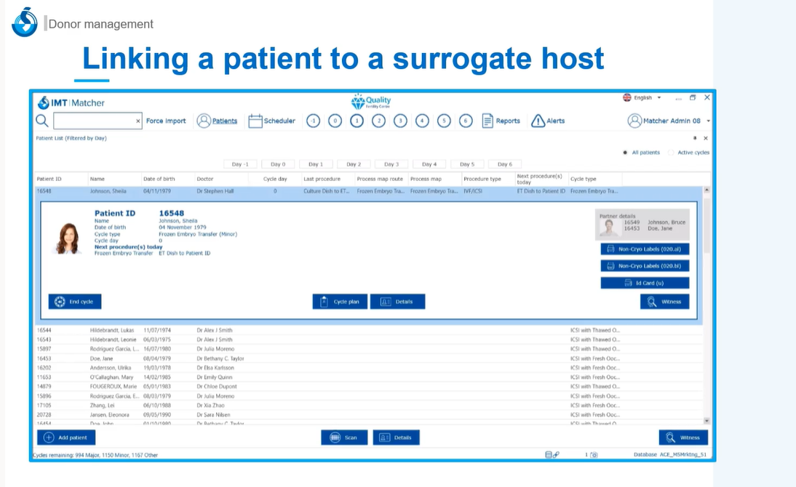Click the database connection status icon

point(552,455)
